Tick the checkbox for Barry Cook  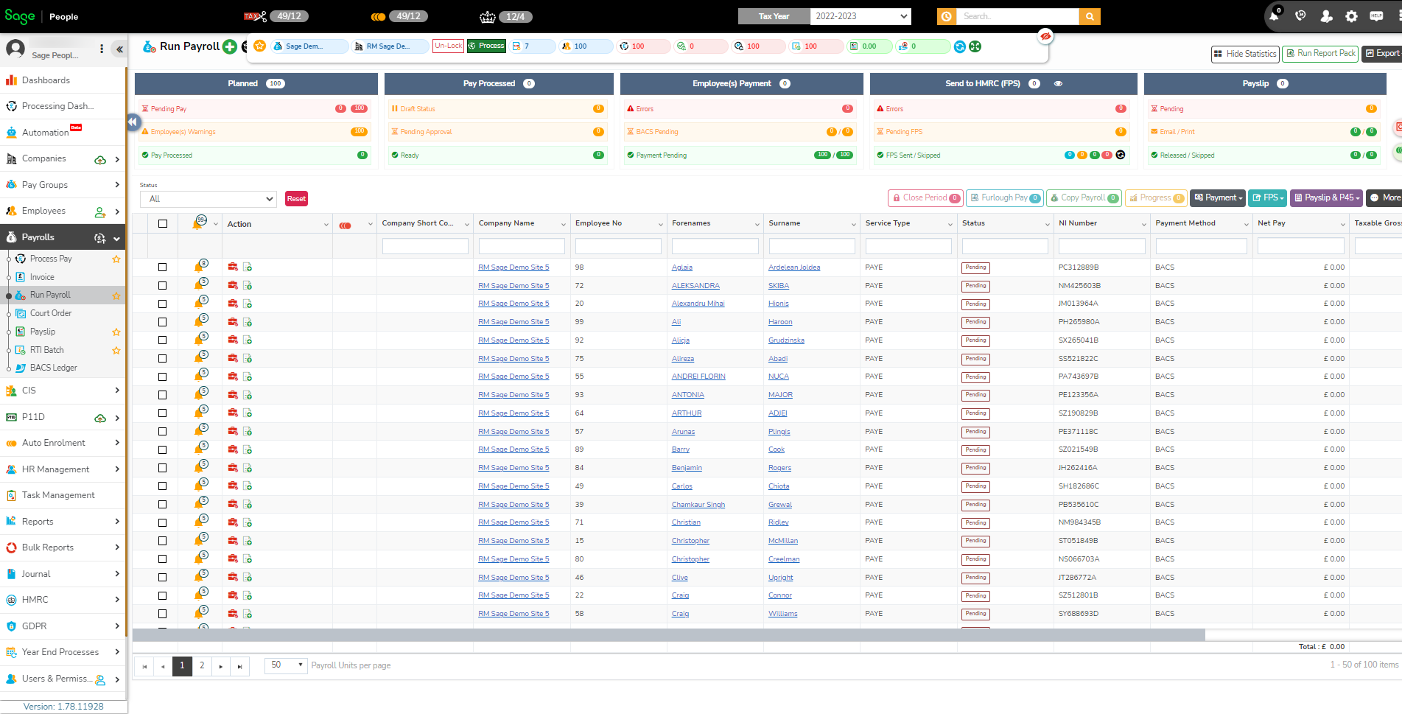[x=162, y=449]
